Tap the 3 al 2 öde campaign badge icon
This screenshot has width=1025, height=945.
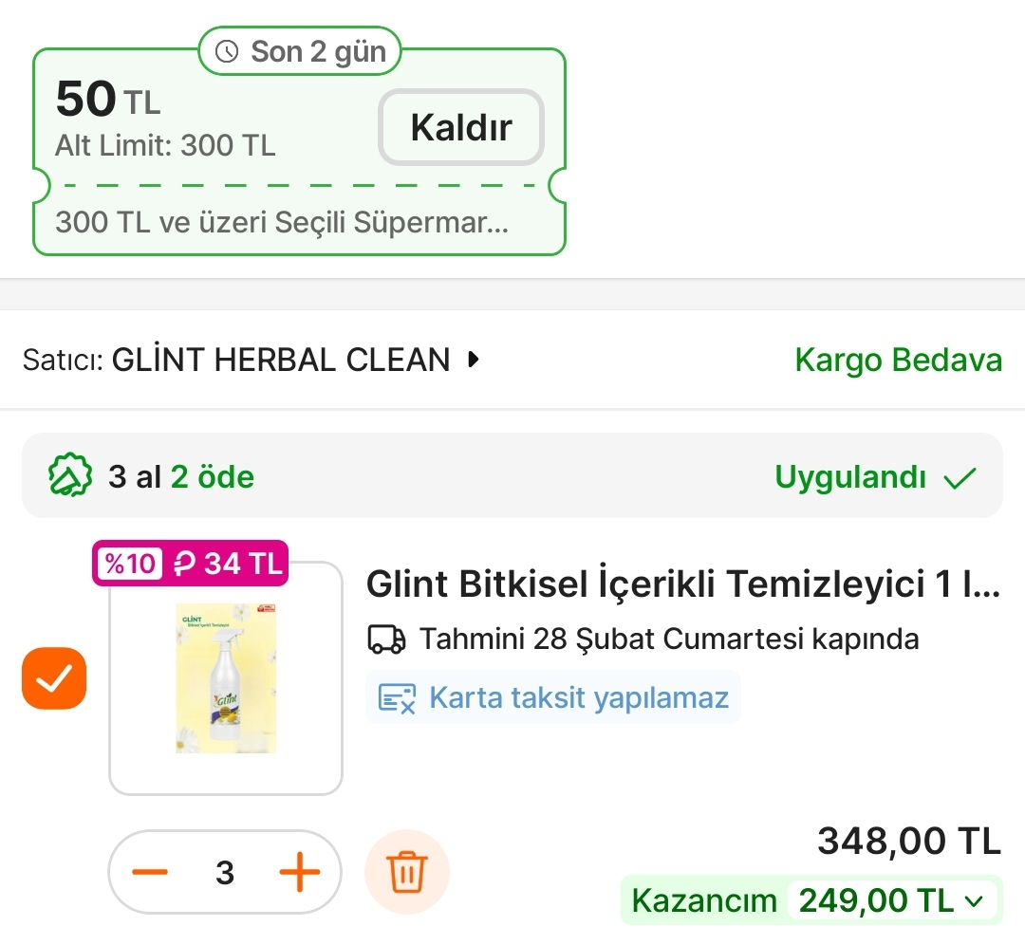(x=70, y=476)
